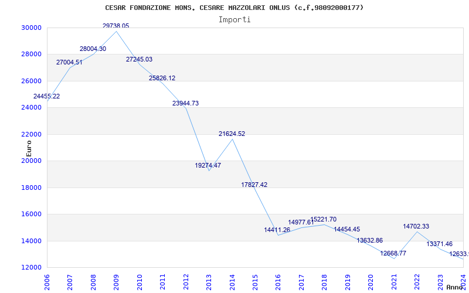Click the x-axis year 2021
This screenshot has width=469, height=293.
tap(394, 282)
